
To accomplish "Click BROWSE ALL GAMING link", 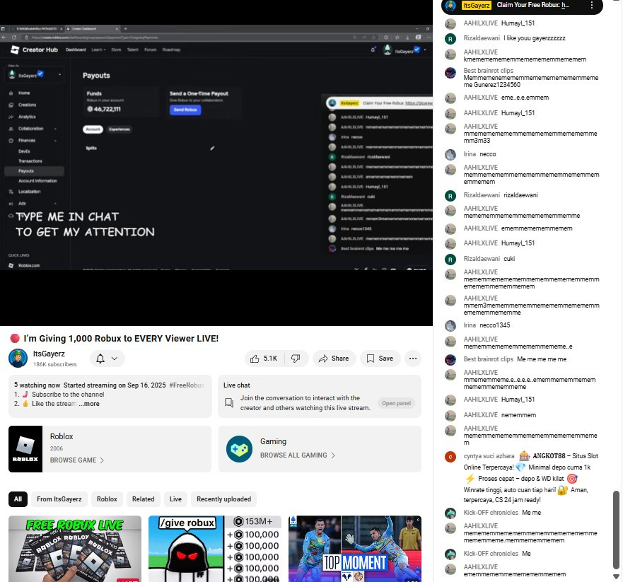I will coord(298,455).
